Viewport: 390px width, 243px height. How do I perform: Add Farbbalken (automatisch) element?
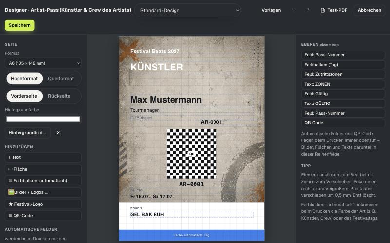tap(43, 180)
